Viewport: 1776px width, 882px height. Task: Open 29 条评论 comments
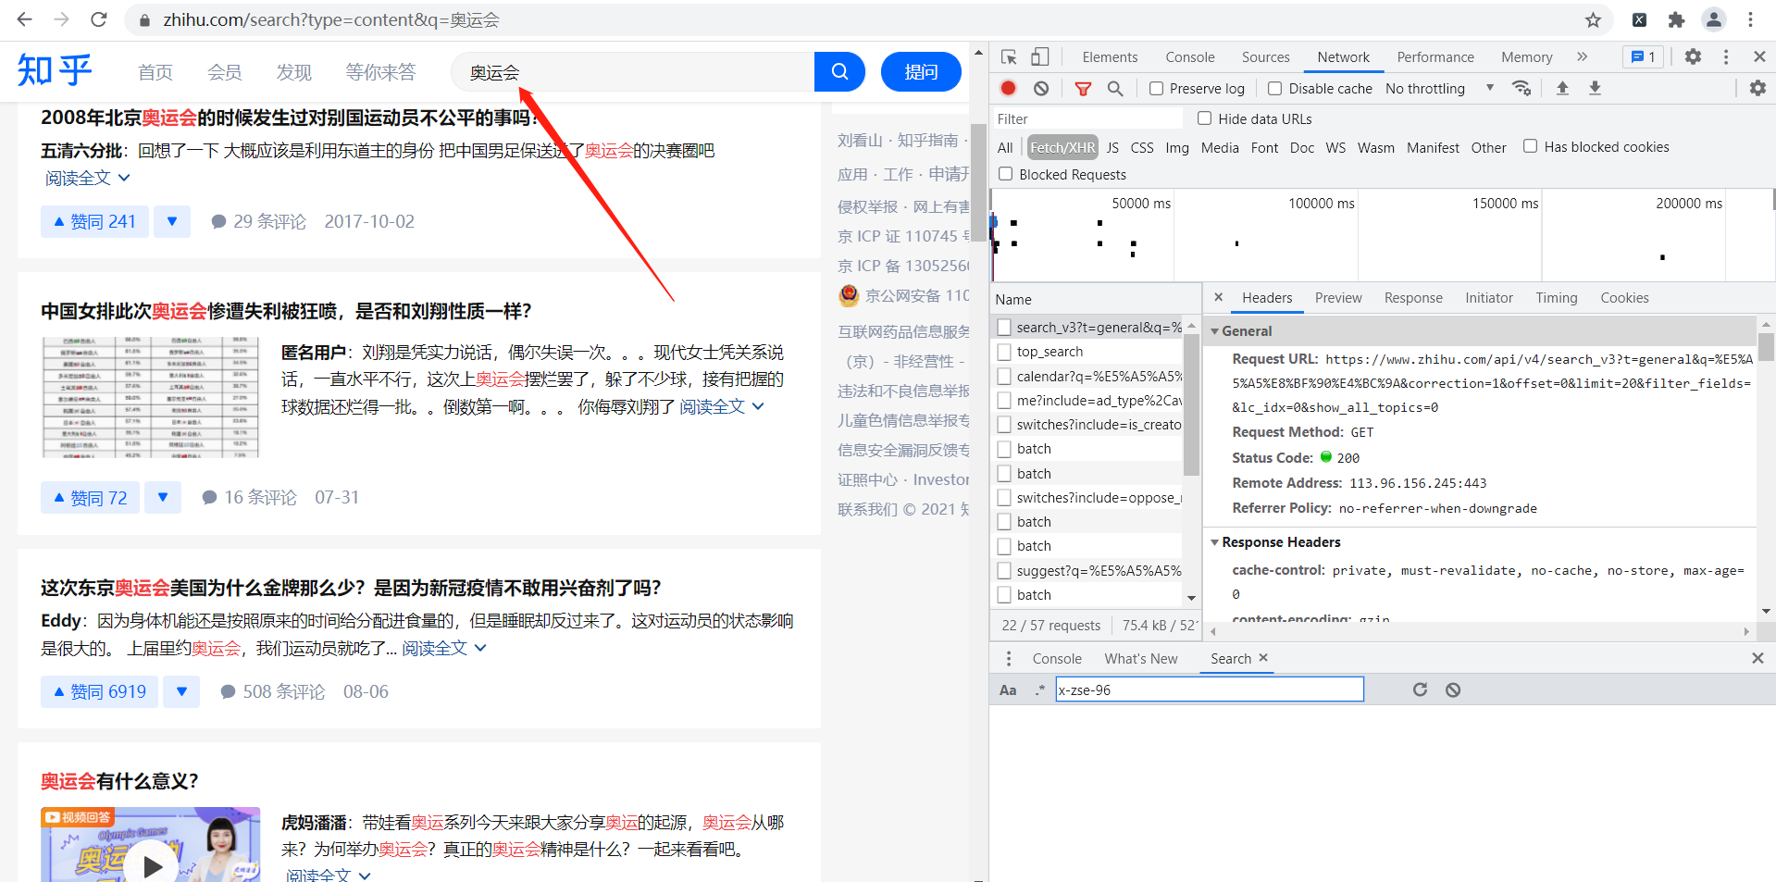pyautogui.click(x=259, y=221)
